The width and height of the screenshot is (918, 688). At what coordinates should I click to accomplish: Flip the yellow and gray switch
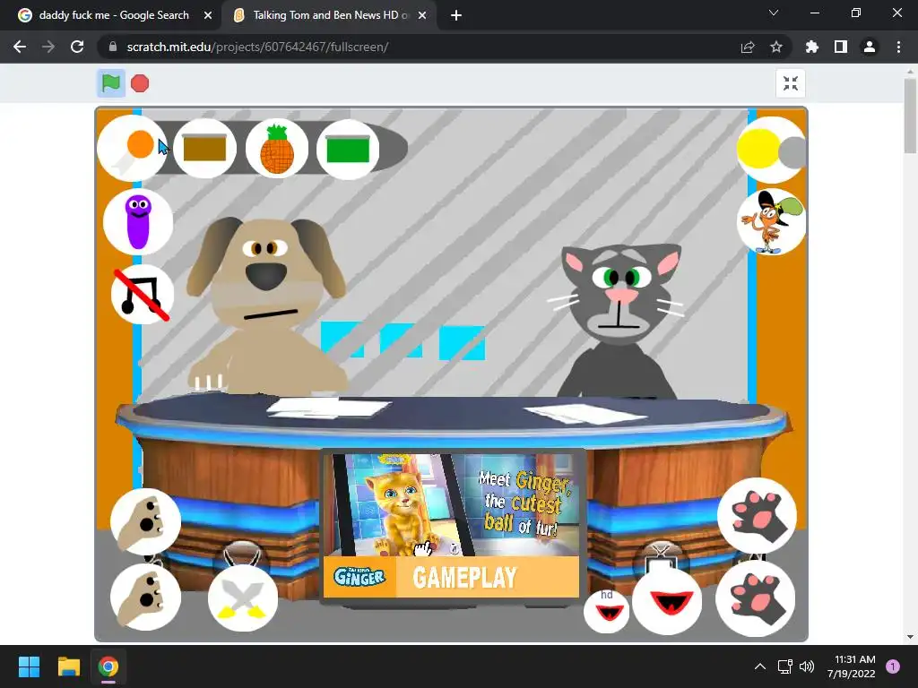pyautogui.click(x=771, y=150)
